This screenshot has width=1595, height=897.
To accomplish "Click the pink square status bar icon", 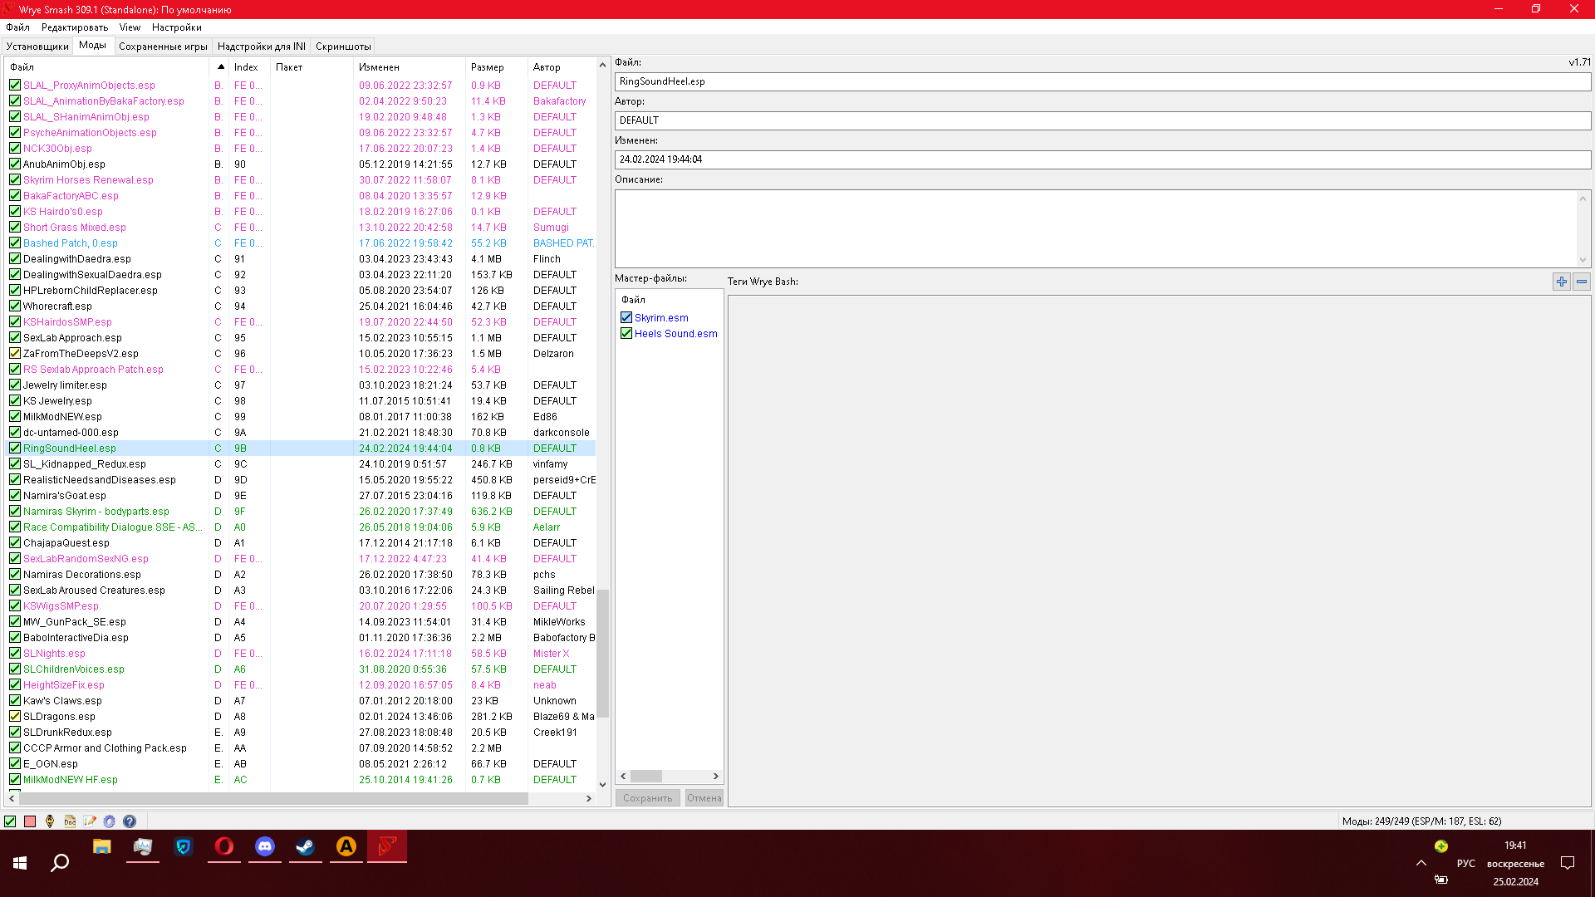I will 30,821.
